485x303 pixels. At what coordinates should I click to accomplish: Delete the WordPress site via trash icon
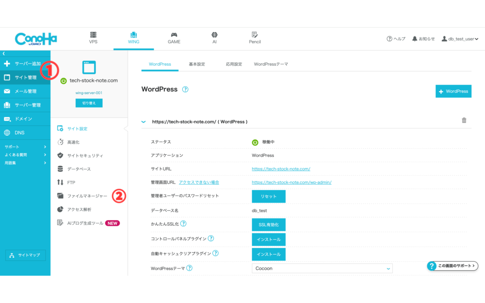click(464, 121)
